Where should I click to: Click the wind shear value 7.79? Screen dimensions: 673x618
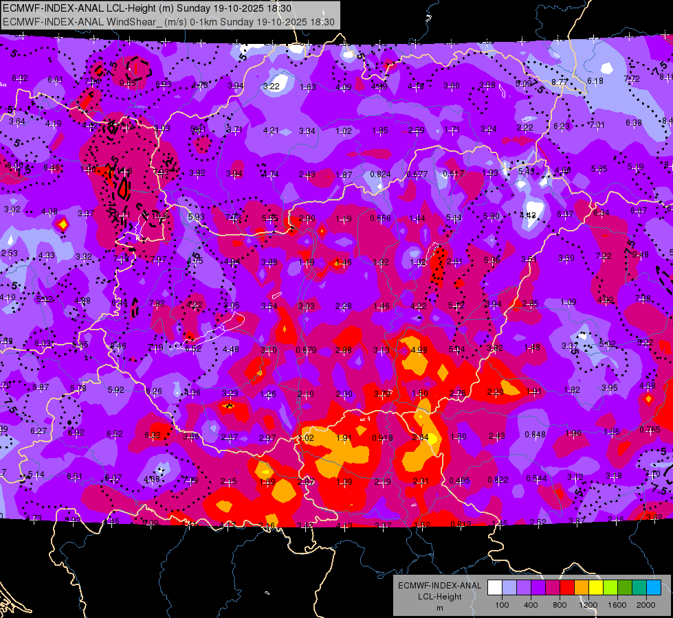pyautogui.click(x=190, y=481)
